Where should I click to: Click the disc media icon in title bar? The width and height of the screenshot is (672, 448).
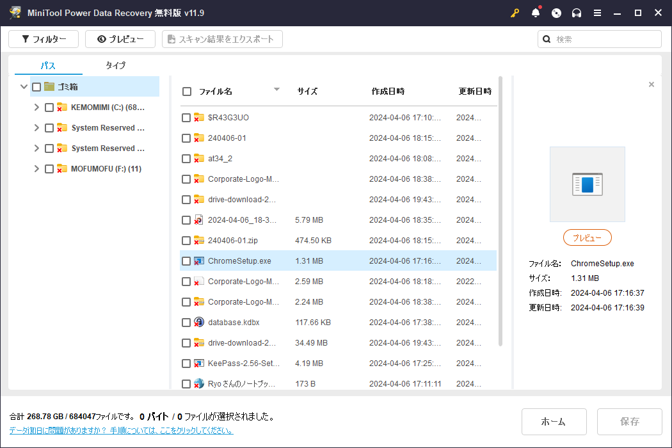point(556,13)
